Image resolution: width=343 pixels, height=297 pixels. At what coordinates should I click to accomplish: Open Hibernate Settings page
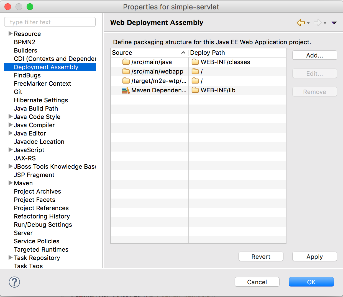pyautogui.click(x=41, y=100)
